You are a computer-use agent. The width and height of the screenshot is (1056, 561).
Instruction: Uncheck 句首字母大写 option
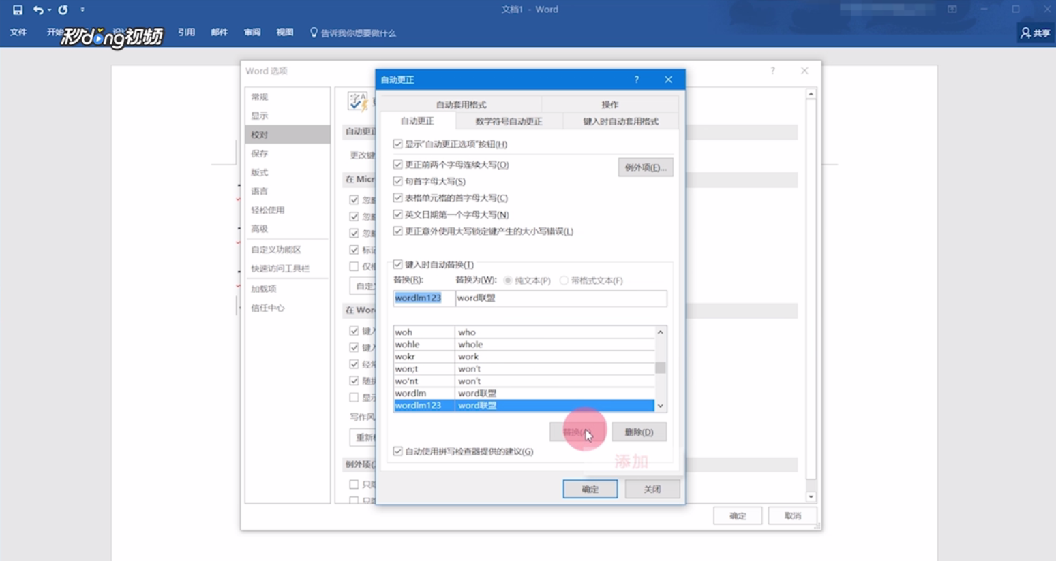[x=397, y=181]
